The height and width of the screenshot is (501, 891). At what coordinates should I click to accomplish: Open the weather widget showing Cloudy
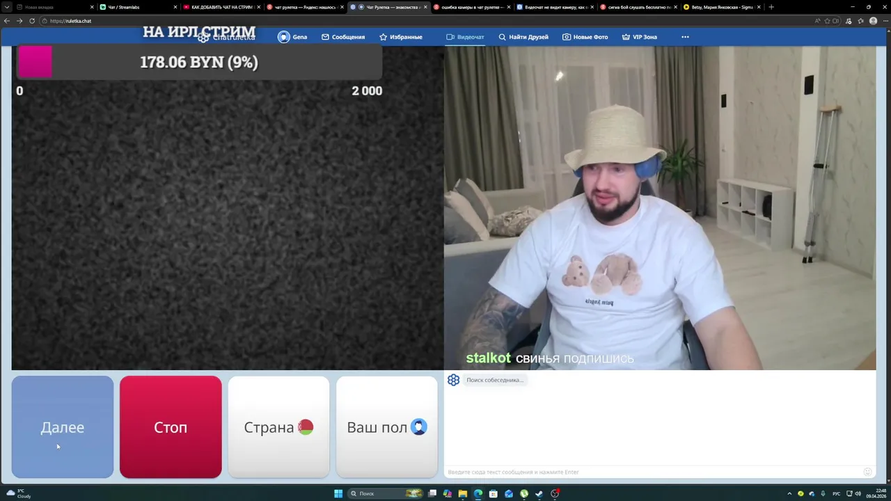19,493
